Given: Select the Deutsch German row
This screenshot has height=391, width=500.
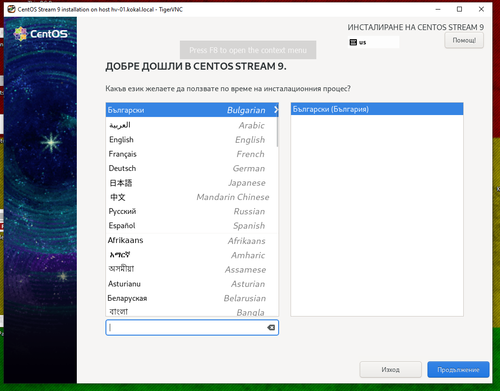Looking at the screenshot, I should coord(192,168).
